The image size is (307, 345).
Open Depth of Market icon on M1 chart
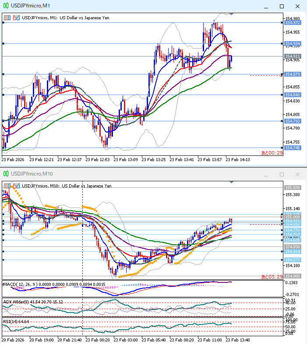(16, 18)
